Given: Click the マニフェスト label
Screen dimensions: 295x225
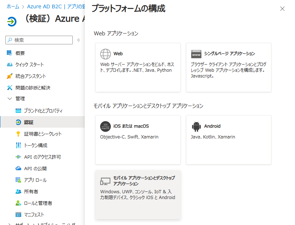Looking at the screenshot, I should pos(34,215).
